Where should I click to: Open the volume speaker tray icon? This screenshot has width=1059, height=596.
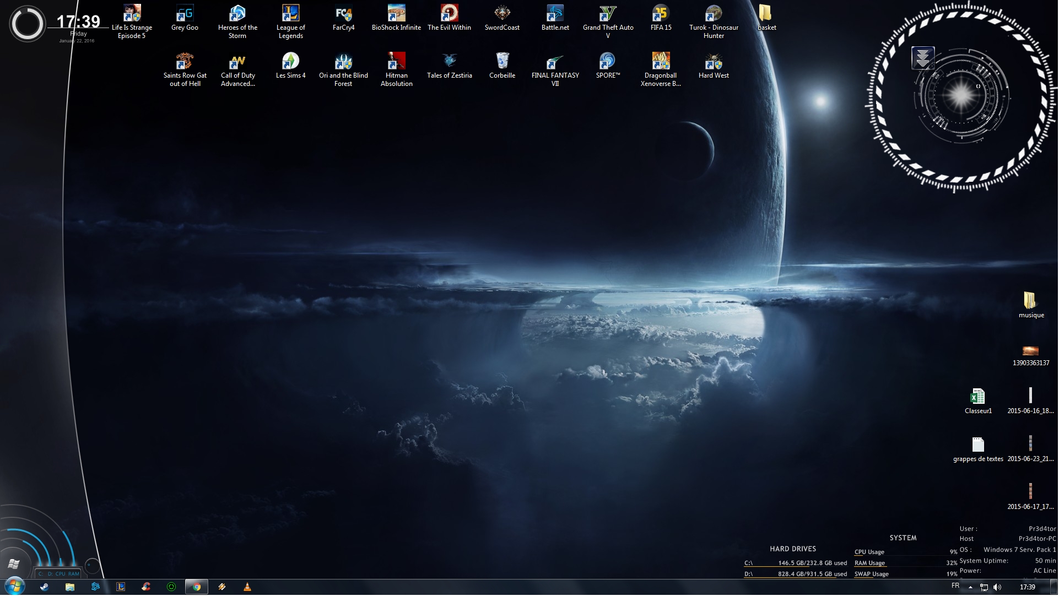tap(997, 588)
